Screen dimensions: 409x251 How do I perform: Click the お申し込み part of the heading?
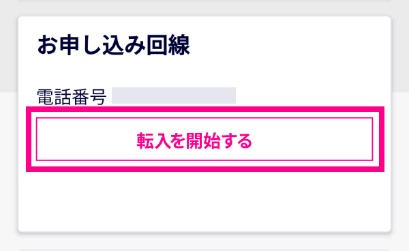tap(91, 45)
